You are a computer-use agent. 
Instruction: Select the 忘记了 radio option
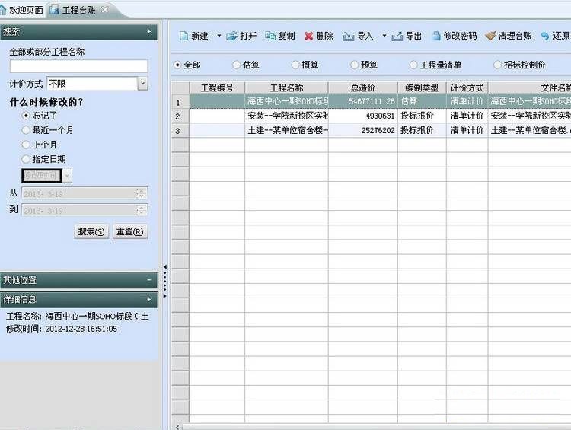point(26,116)
